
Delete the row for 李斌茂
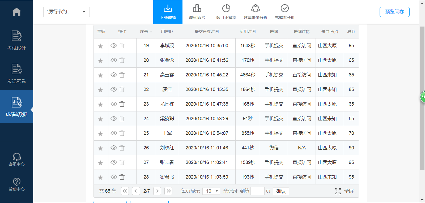122,46
